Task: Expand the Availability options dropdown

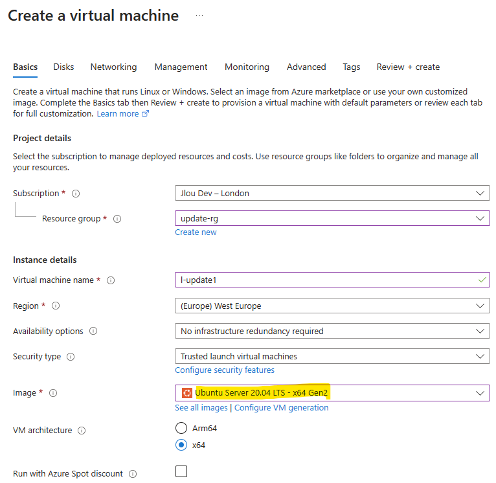Action: tap(332, 331)
